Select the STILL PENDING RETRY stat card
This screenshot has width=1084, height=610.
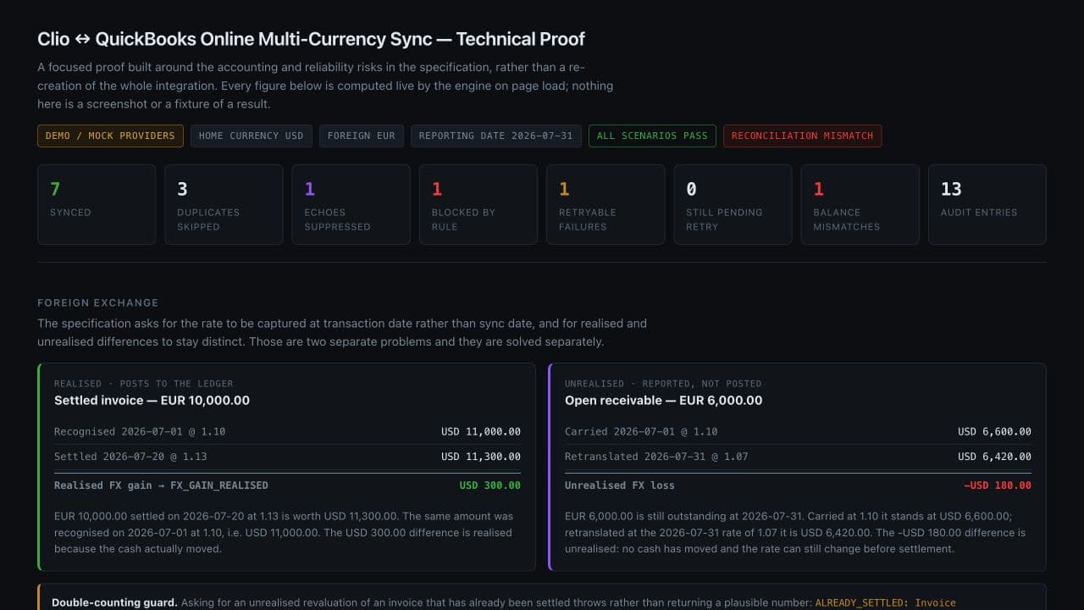(x=733, y=204)
